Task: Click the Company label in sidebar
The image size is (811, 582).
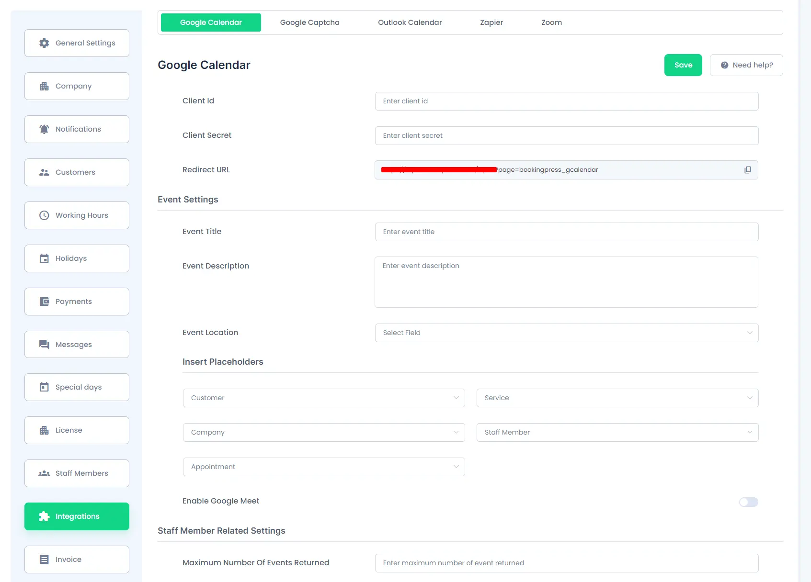Action: [x=73, y=86]
